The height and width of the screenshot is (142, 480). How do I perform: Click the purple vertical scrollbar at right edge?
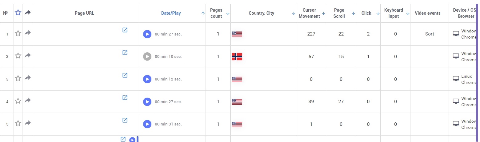tap(477, 71)
